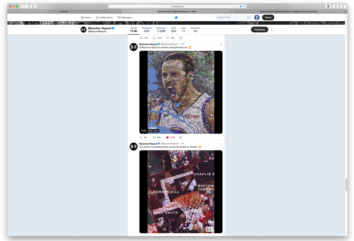Open the 11h timestamp on Oakland tweet
The width and height of the screenshot is (354, 241).
183,44
